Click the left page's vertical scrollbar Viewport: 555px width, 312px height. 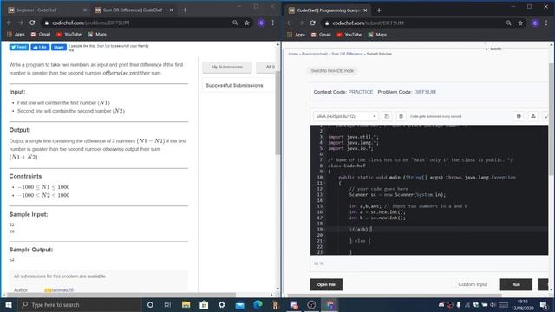click(x=277, y=113)
